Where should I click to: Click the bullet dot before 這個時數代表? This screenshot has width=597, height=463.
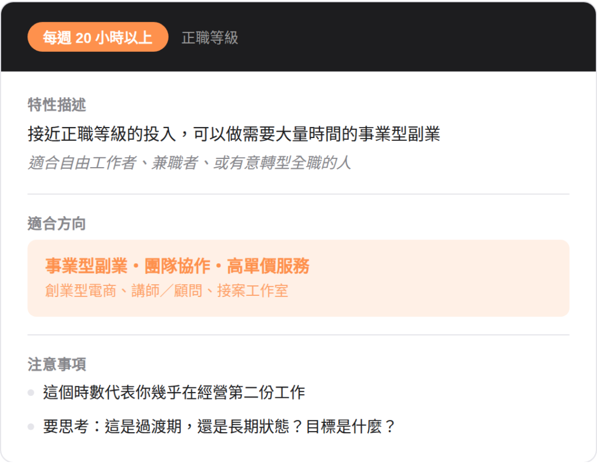click(31, 393)
